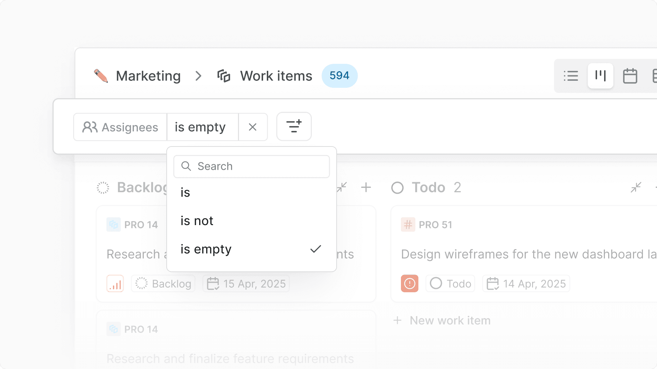This screenshot has height=369, width=657.
Task: Change the 14 Apr, 2025 due date
Action: tap(526, 283)
